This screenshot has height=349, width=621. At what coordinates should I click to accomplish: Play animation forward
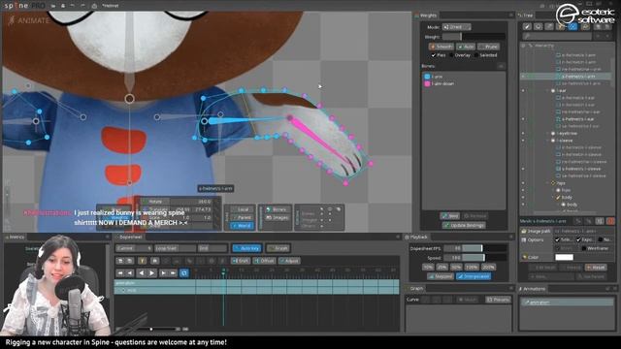(152, 273)
